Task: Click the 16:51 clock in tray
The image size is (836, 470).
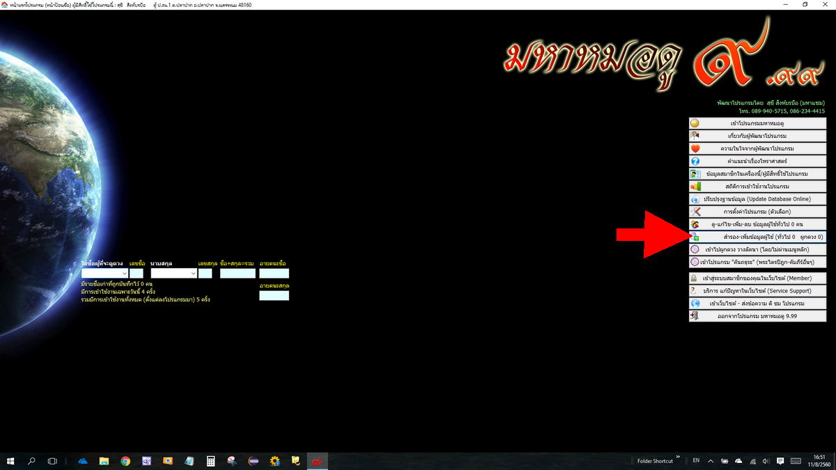Action: coord(819,460)
